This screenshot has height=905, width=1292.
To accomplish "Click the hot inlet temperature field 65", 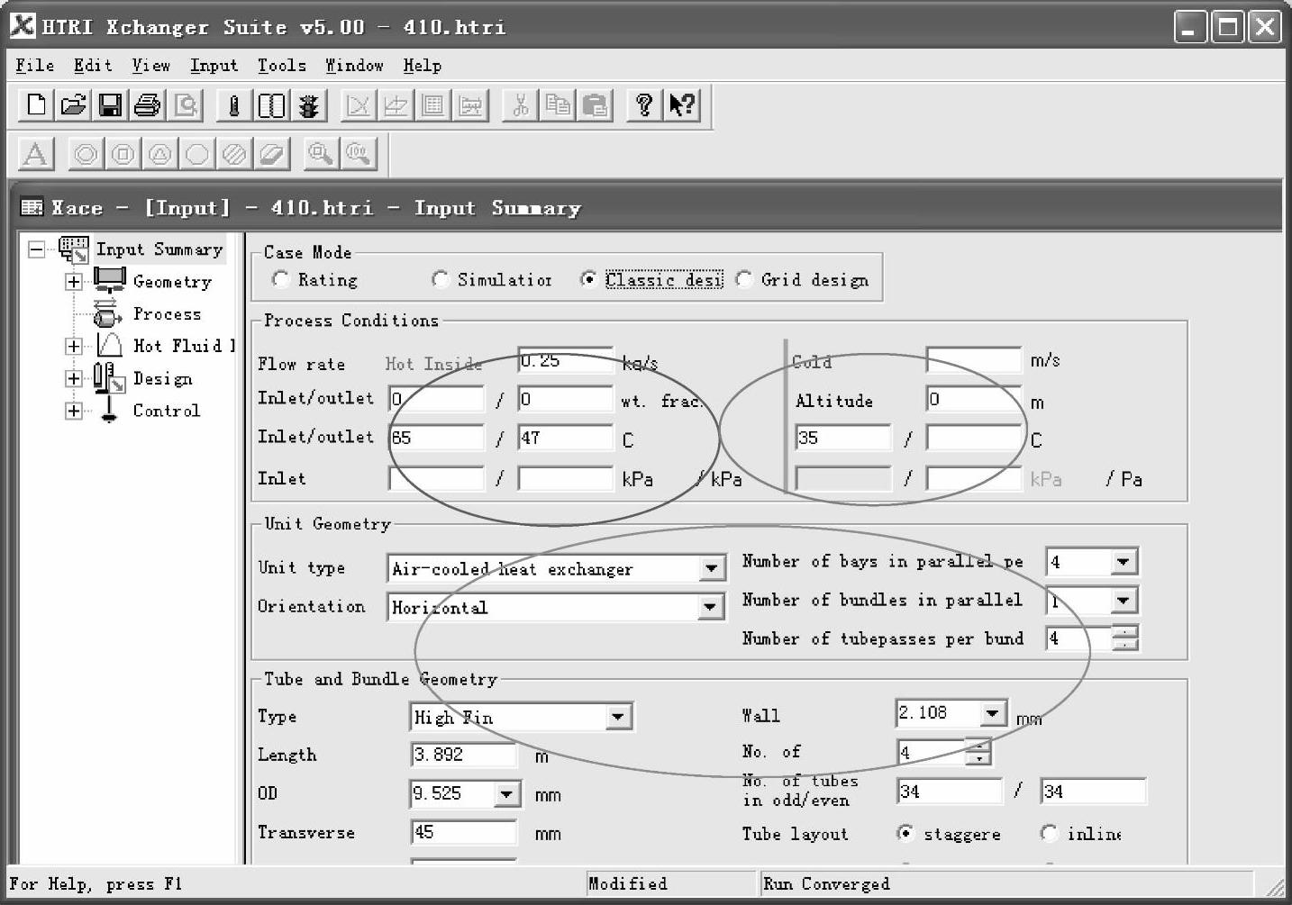I will tap(437, 438).
